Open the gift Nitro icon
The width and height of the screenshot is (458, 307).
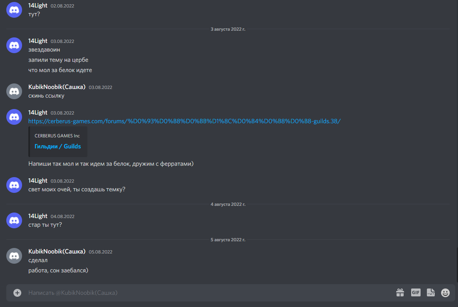click(x=400, y=292)
